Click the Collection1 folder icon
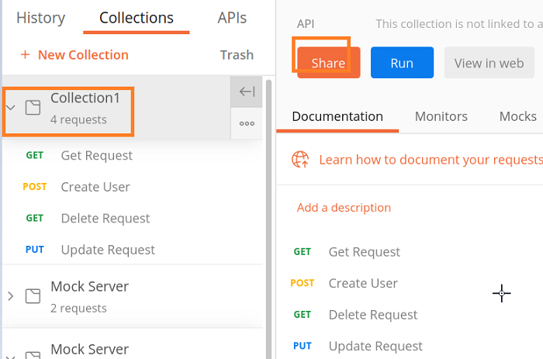543x359 pixels. (x=33, y=108)
